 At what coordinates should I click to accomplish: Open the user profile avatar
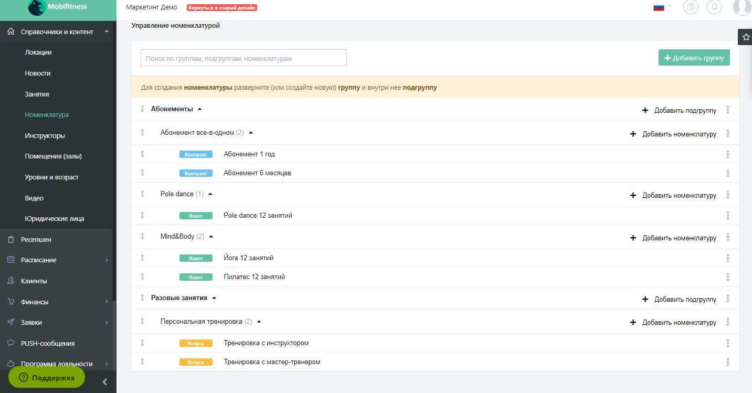(x=742, y=7)
